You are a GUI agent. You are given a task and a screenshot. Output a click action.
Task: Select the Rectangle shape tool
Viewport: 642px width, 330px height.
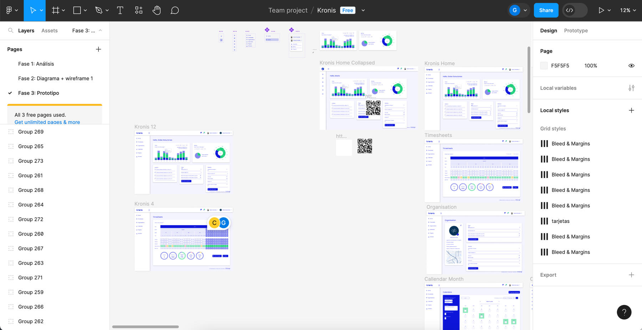(x=77, y=10)
